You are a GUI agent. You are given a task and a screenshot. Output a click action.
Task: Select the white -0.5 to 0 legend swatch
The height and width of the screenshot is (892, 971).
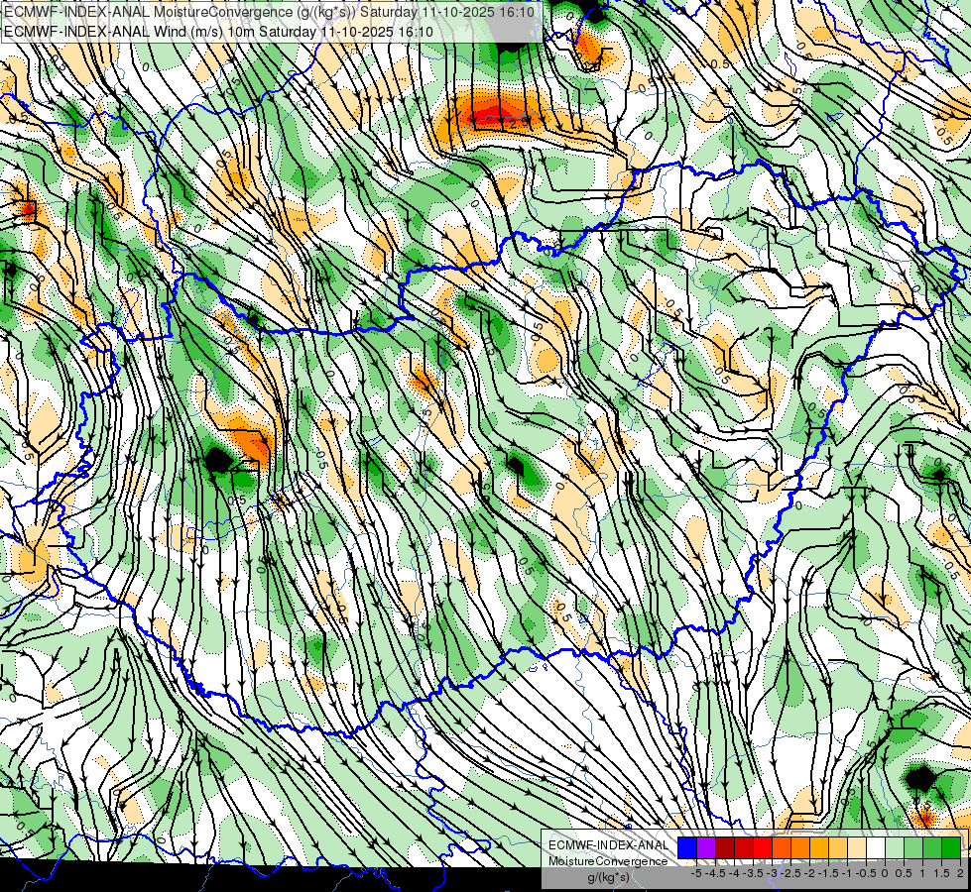tap(876, 848)
